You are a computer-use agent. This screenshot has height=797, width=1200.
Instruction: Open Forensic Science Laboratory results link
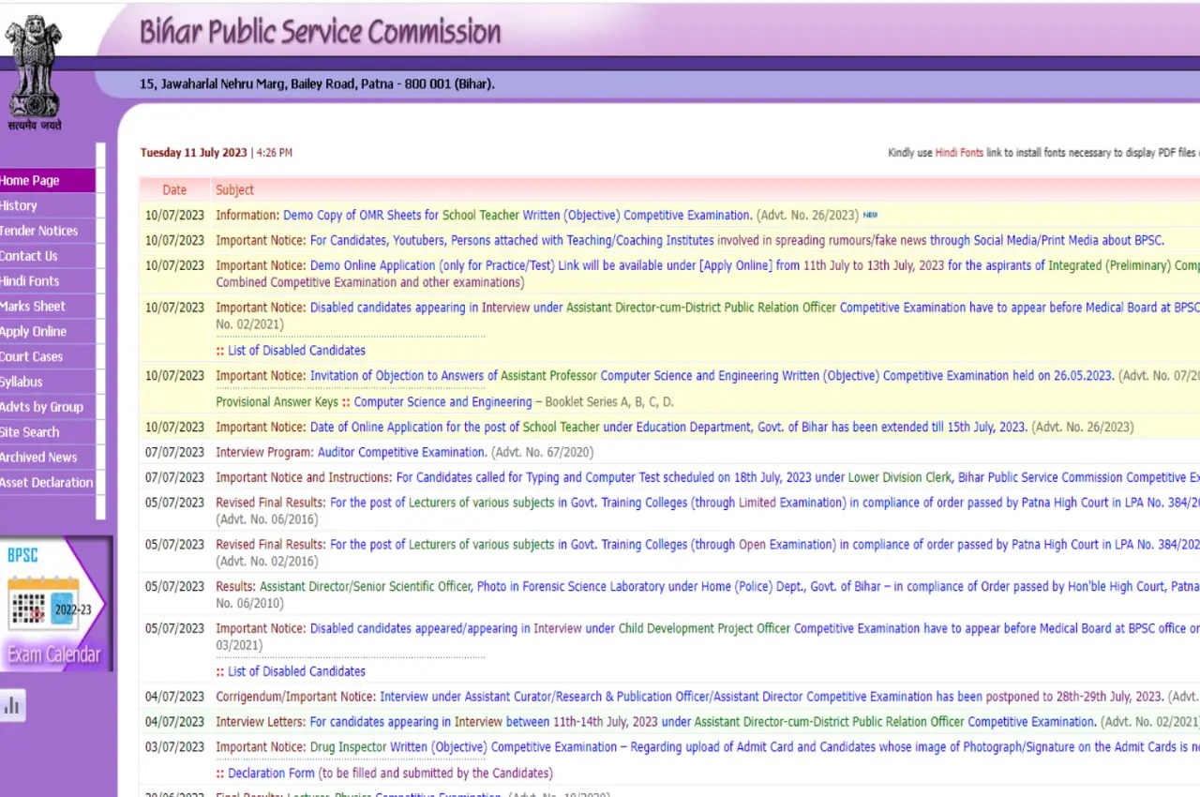coord(729,587)
